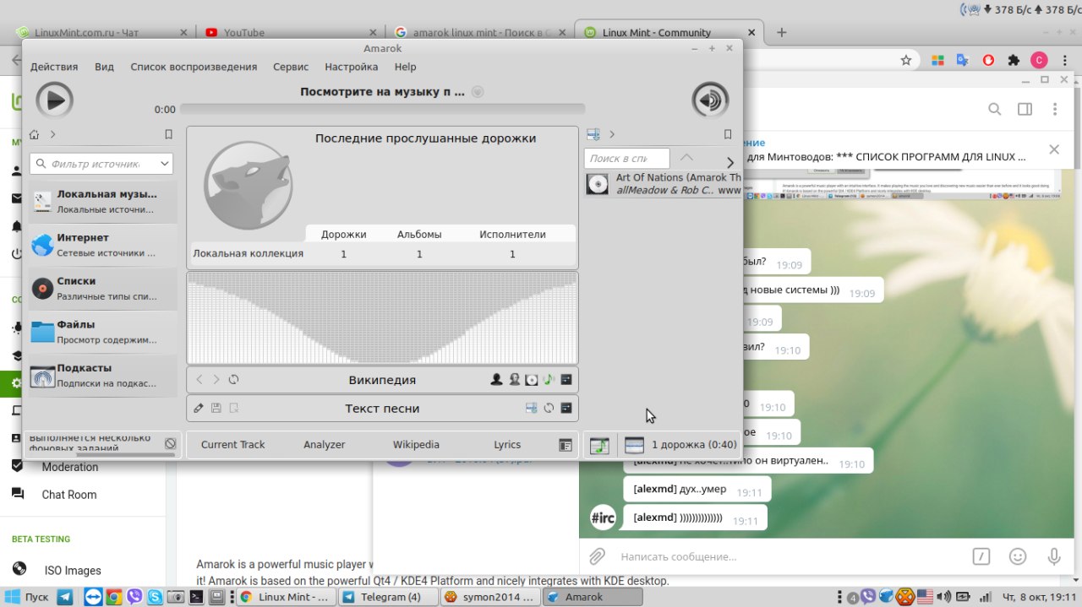Click the playlist panel bookmark icon
The width and height of the screenshot is (1082, 607).
click(728, 134)
